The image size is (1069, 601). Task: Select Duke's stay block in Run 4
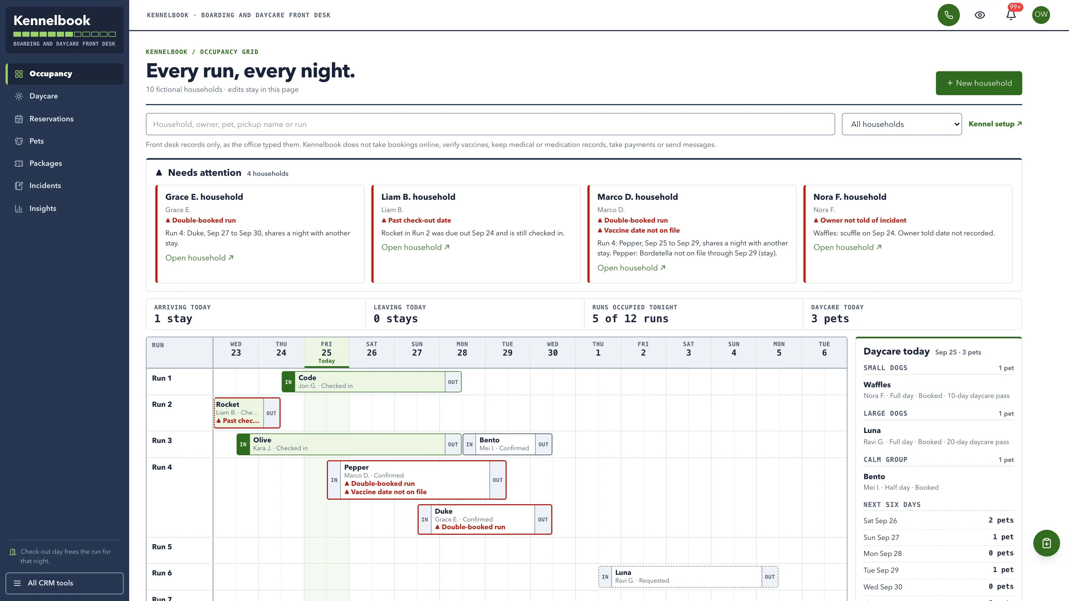(485, 519)
